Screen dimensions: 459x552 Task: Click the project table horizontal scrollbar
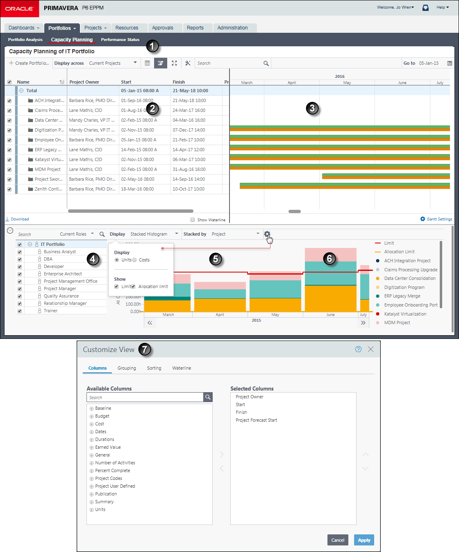[x=131, y=211]
